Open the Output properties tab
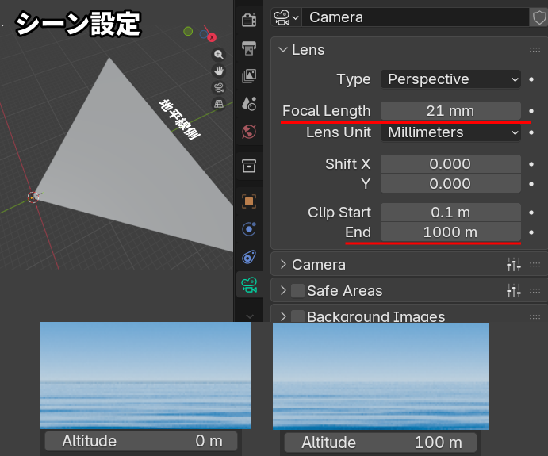This screenshot has width=548, height=456. [x=249, y=48]
